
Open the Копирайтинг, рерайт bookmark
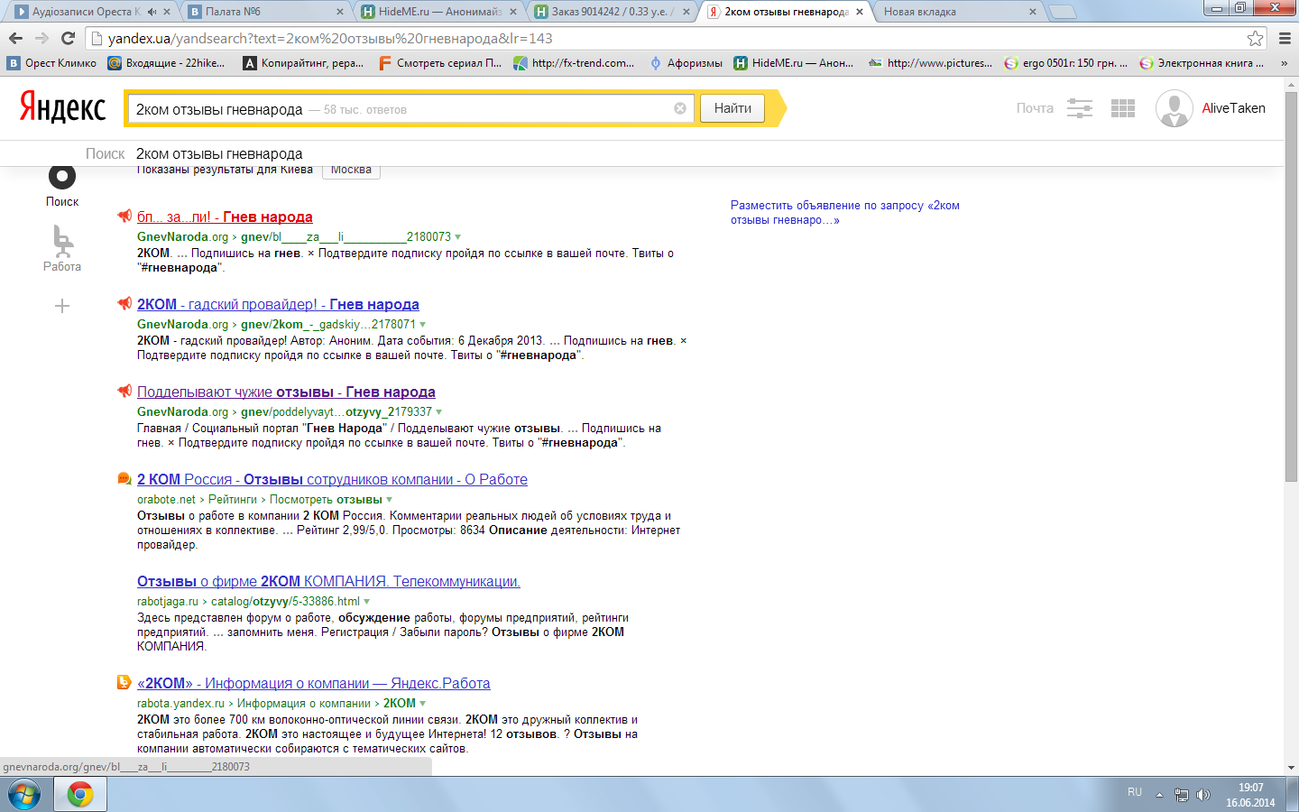click(303, 63)
